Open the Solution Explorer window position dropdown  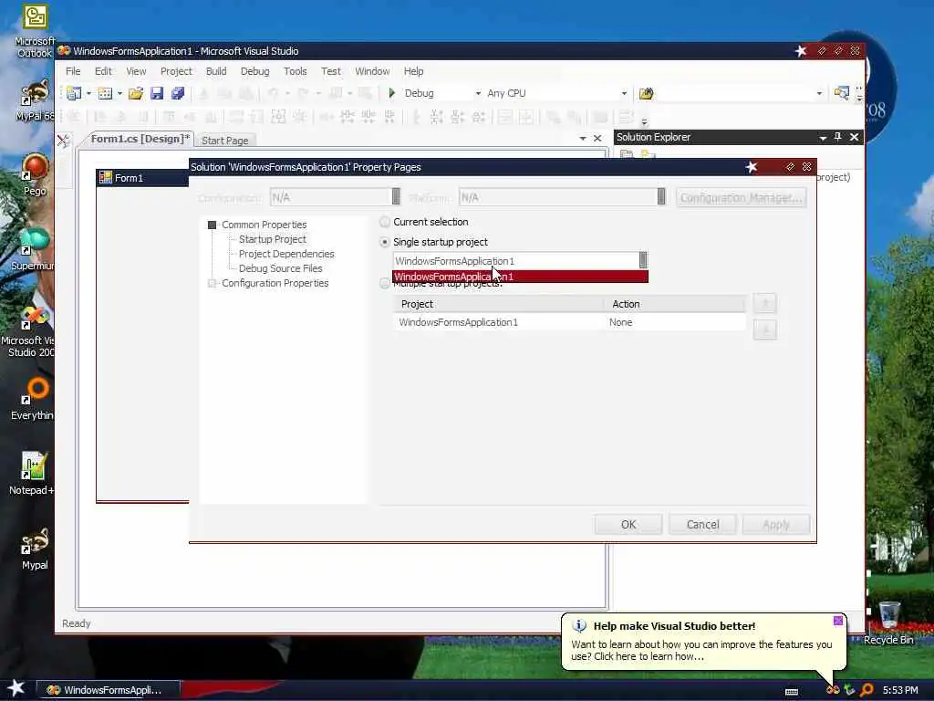click(823, 137)
